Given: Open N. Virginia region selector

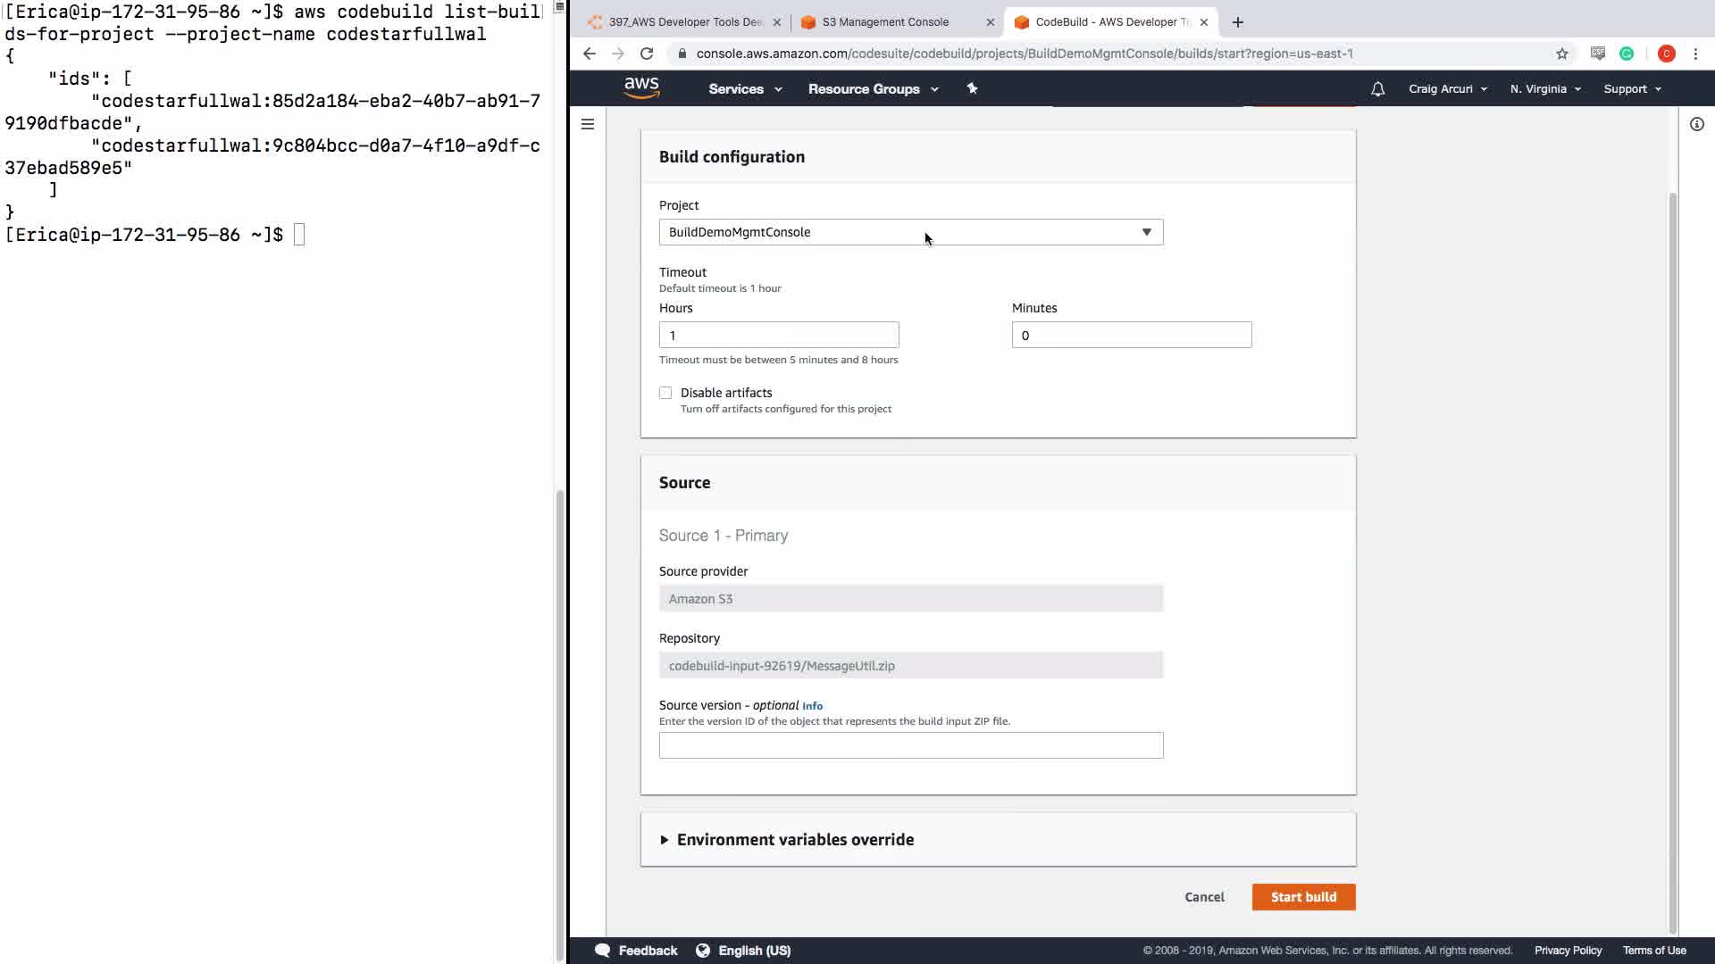Looking at the screenshot, I should point(1544,89).
